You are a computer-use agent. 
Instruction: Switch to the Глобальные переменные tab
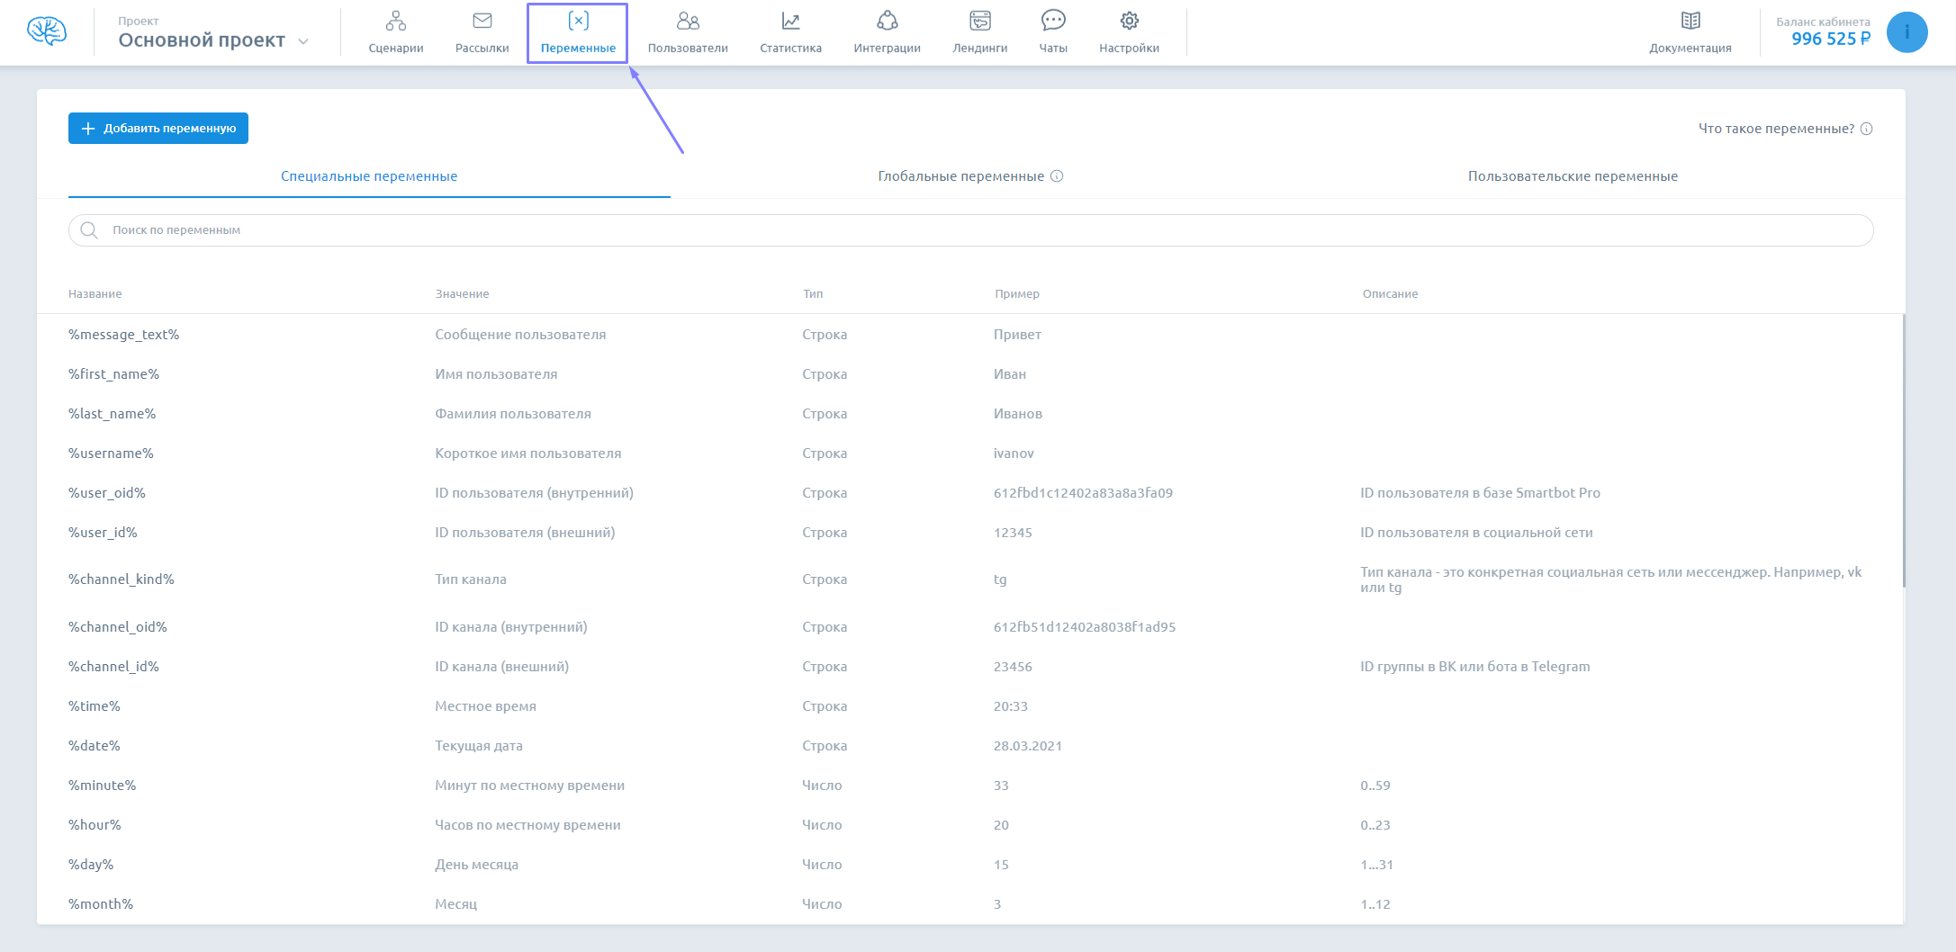[960, 176]
